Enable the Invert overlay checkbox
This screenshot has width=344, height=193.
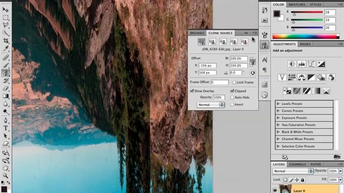tap(232, 105)
